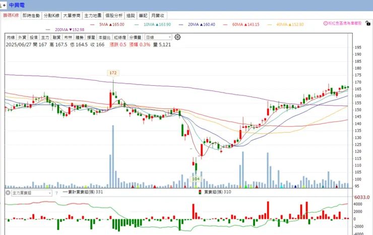373x235 pixels.
Task: Click the 40MA legend entry
Action: click(x=286, y=24)
